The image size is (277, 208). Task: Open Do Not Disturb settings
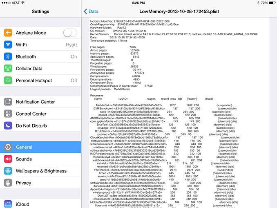(x=40, y=125)
